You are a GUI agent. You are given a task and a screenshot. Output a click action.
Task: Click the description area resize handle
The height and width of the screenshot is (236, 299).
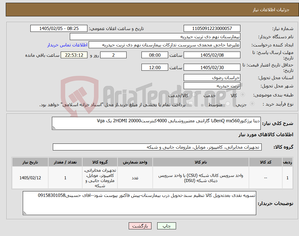tap(54, 128)
